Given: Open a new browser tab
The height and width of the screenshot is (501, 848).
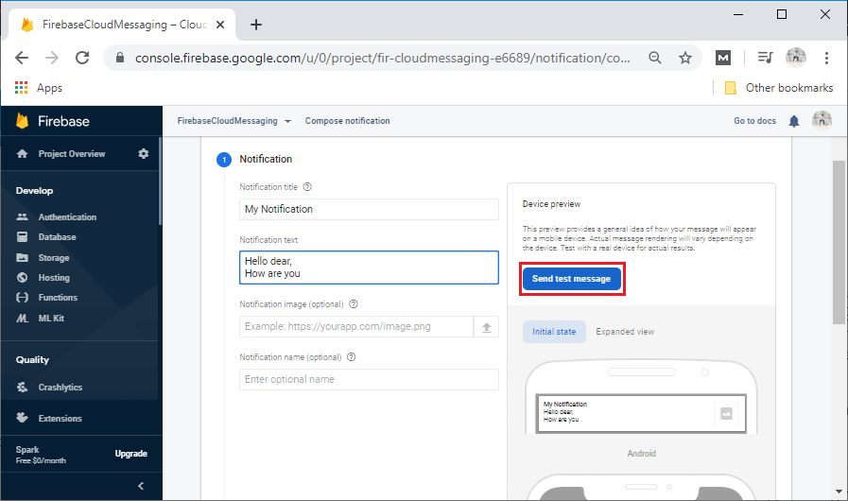Looking at the screenshot, I should point(256,25).
